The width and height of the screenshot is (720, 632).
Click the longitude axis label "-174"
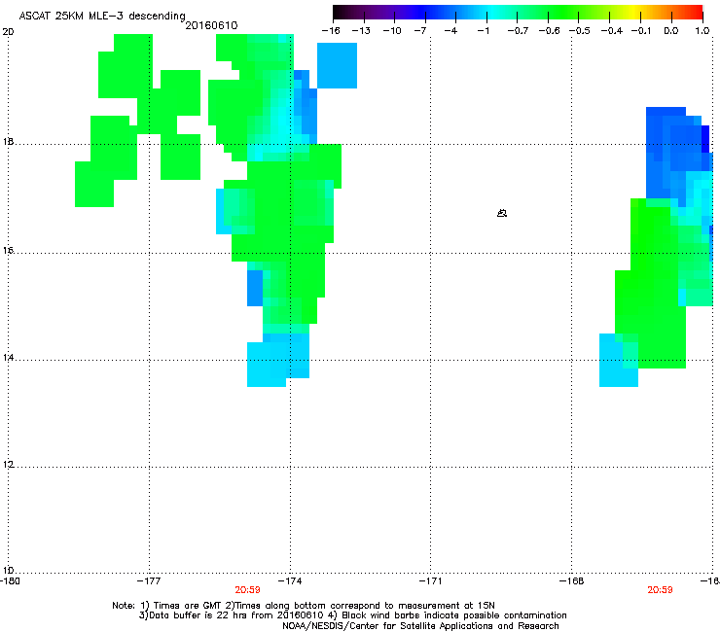(290, 581)
